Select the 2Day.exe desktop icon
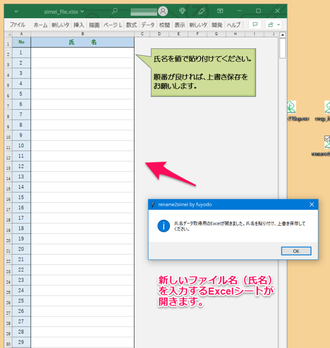 [x=291, y=108]
